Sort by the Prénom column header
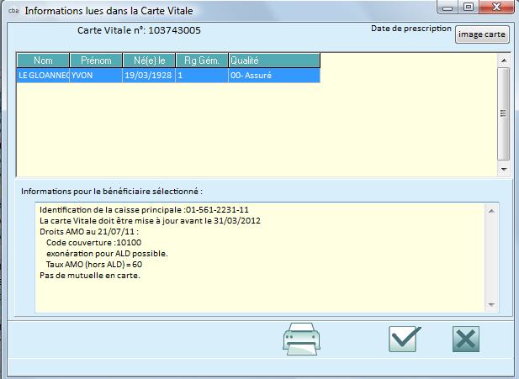 tap(96, 61)
